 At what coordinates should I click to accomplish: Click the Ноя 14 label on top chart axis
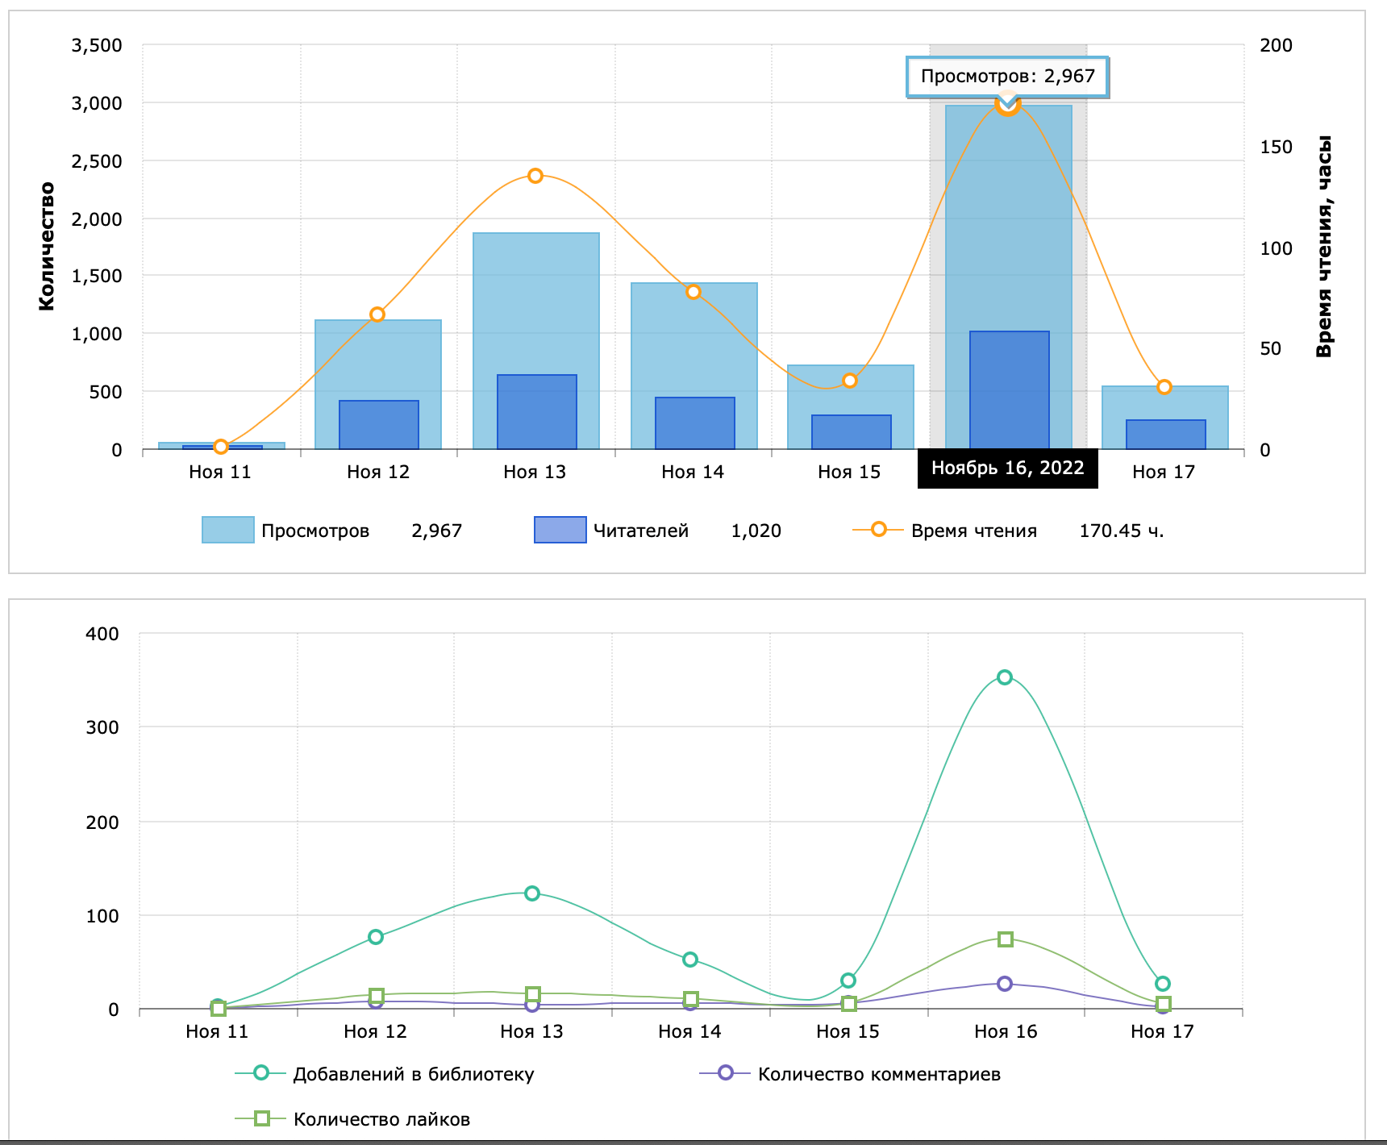click(x=693, y=472)
